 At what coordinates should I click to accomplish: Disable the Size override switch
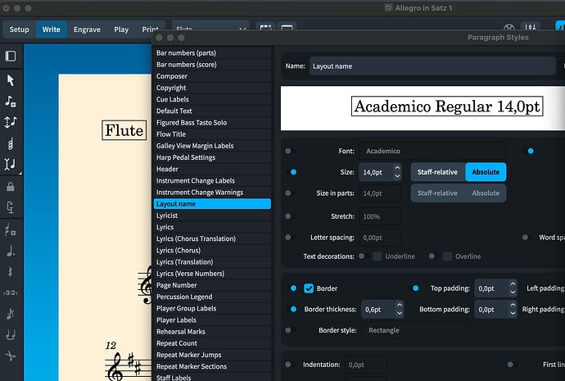pyautogui.click(x=293, y=172)
